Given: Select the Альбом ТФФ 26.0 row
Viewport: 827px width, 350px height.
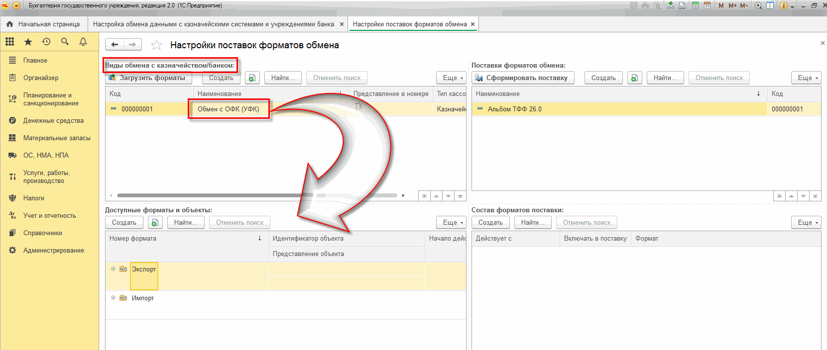Looking at the screenshot, I should pyautogui.click(x=514, y=109).
